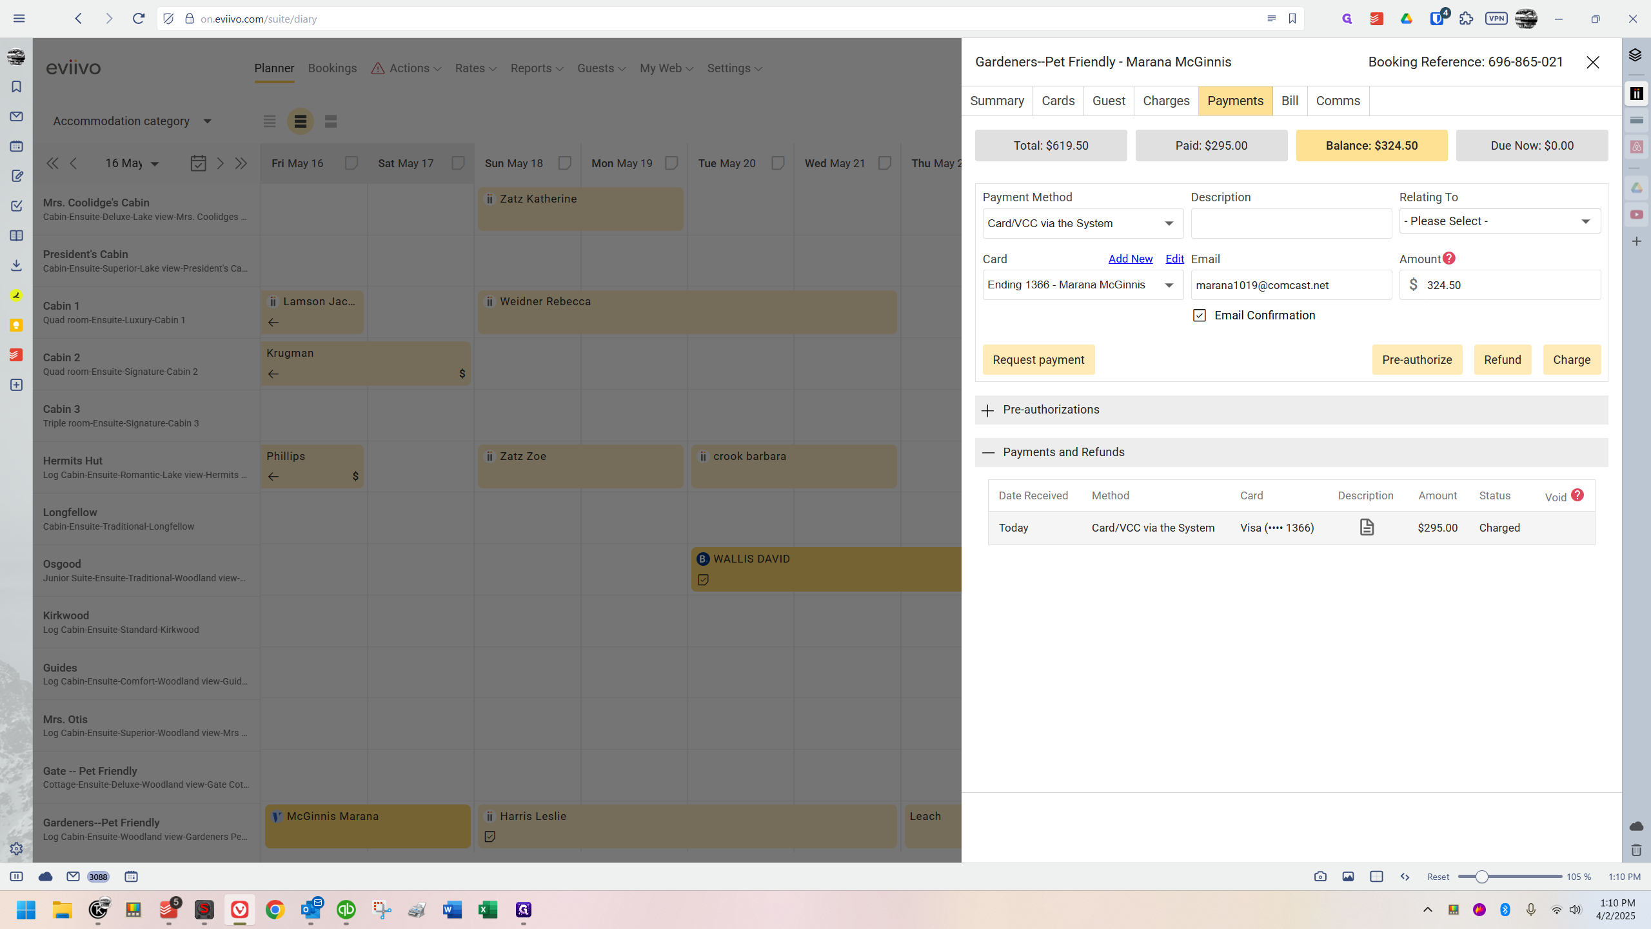Open the Payment Method dropdown
1651x929 pixels.
(1083, 223)
